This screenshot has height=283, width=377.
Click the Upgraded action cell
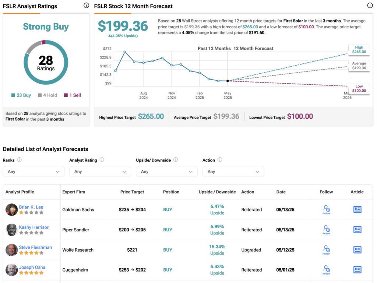(x=251, y=250)
